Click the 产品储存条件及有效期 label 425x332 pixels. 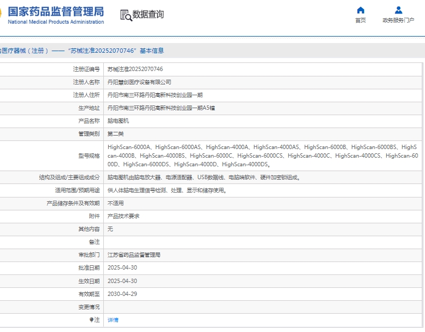[x=73, y=203]
